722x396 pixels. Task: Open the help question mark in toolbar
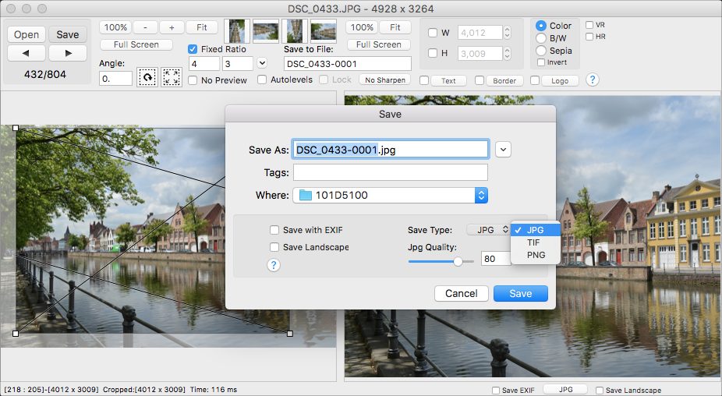point(593,80)
